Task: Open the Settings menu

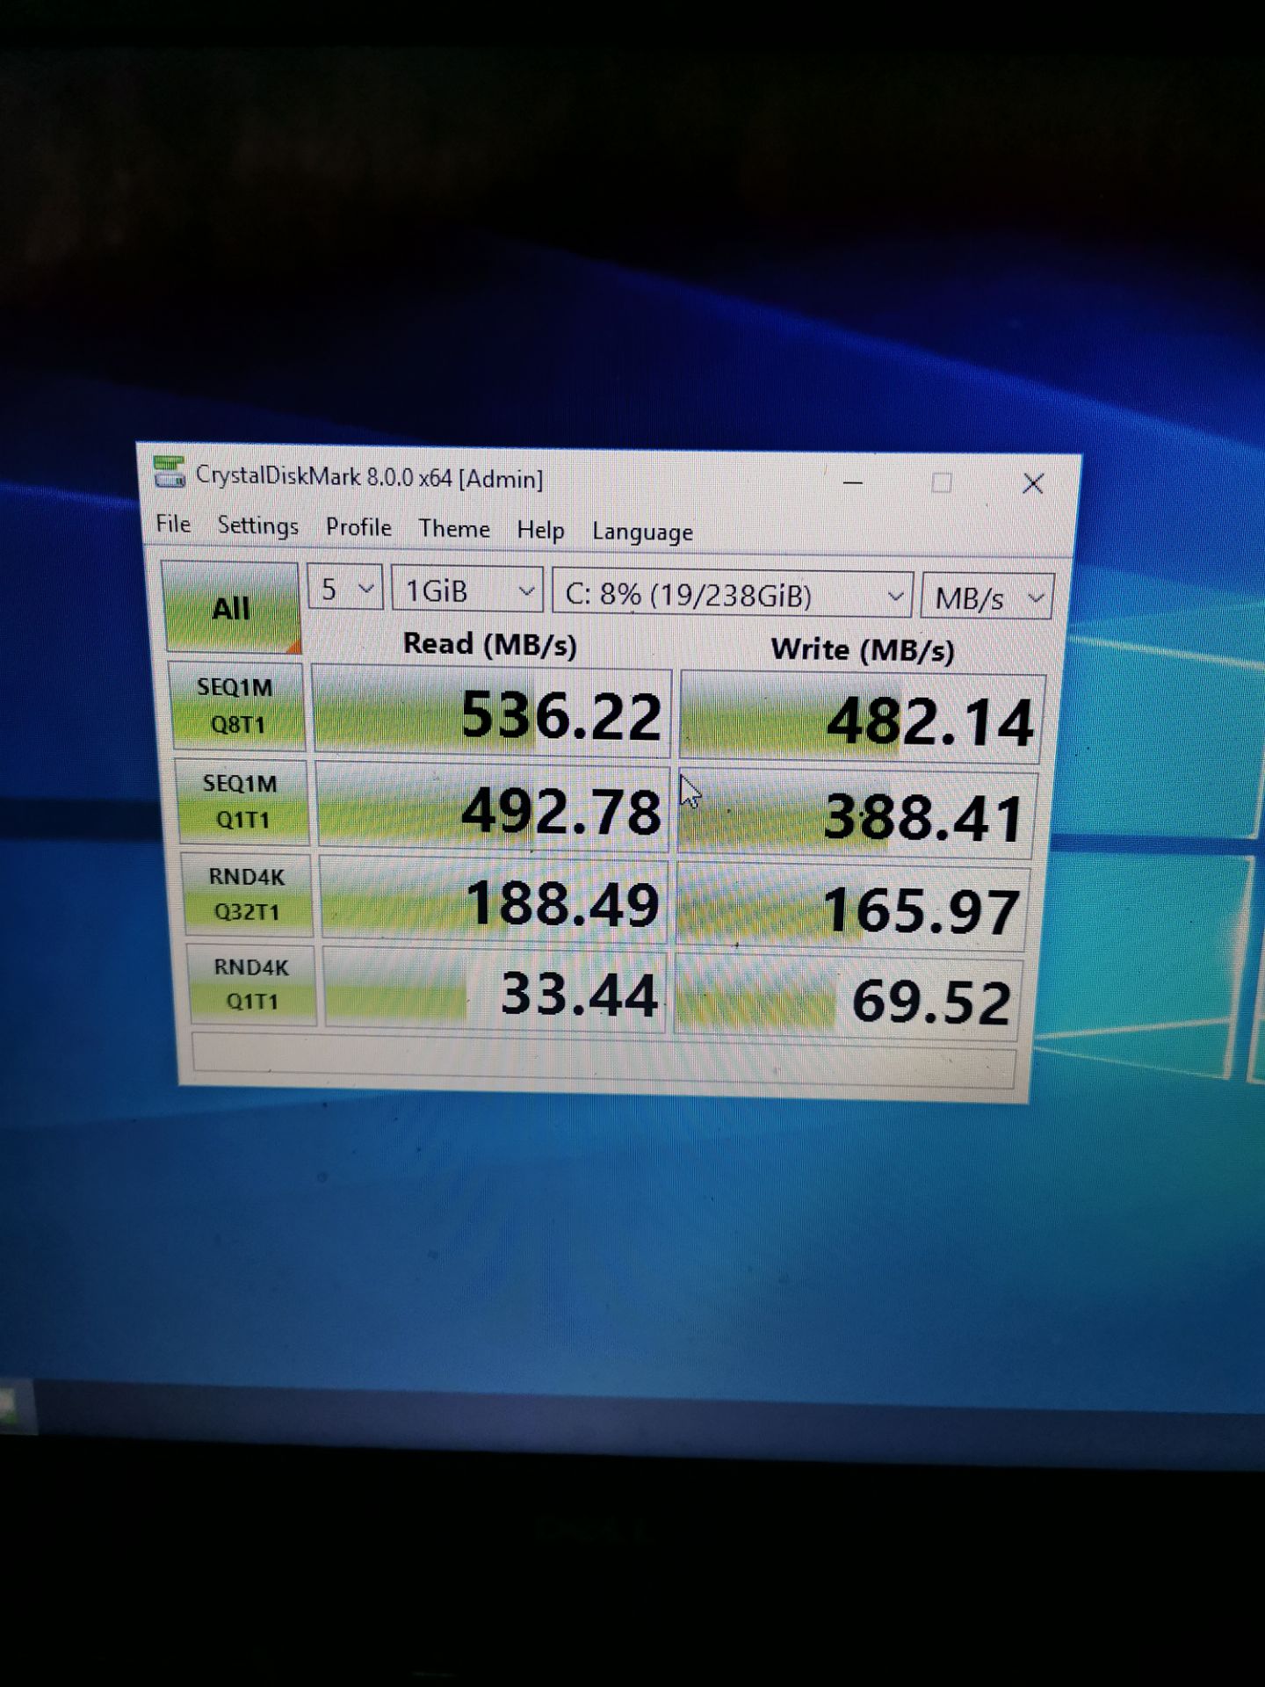Action: point(257,525)
